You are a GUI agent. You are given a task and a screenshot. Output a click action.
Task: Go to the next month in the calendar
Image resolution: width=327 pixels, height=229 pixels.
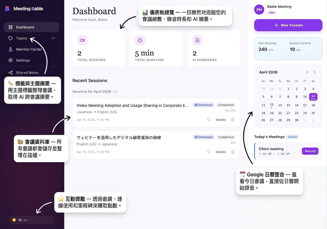[x=315, y=72]
